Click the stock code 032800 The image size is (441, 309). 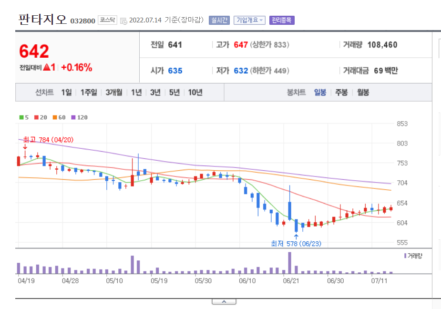coord(82,21)
